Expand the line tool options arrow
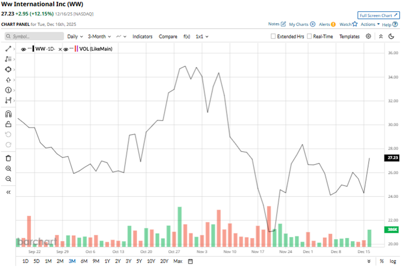The width and height of the screenshot is (403, 267). click(14, 49)
